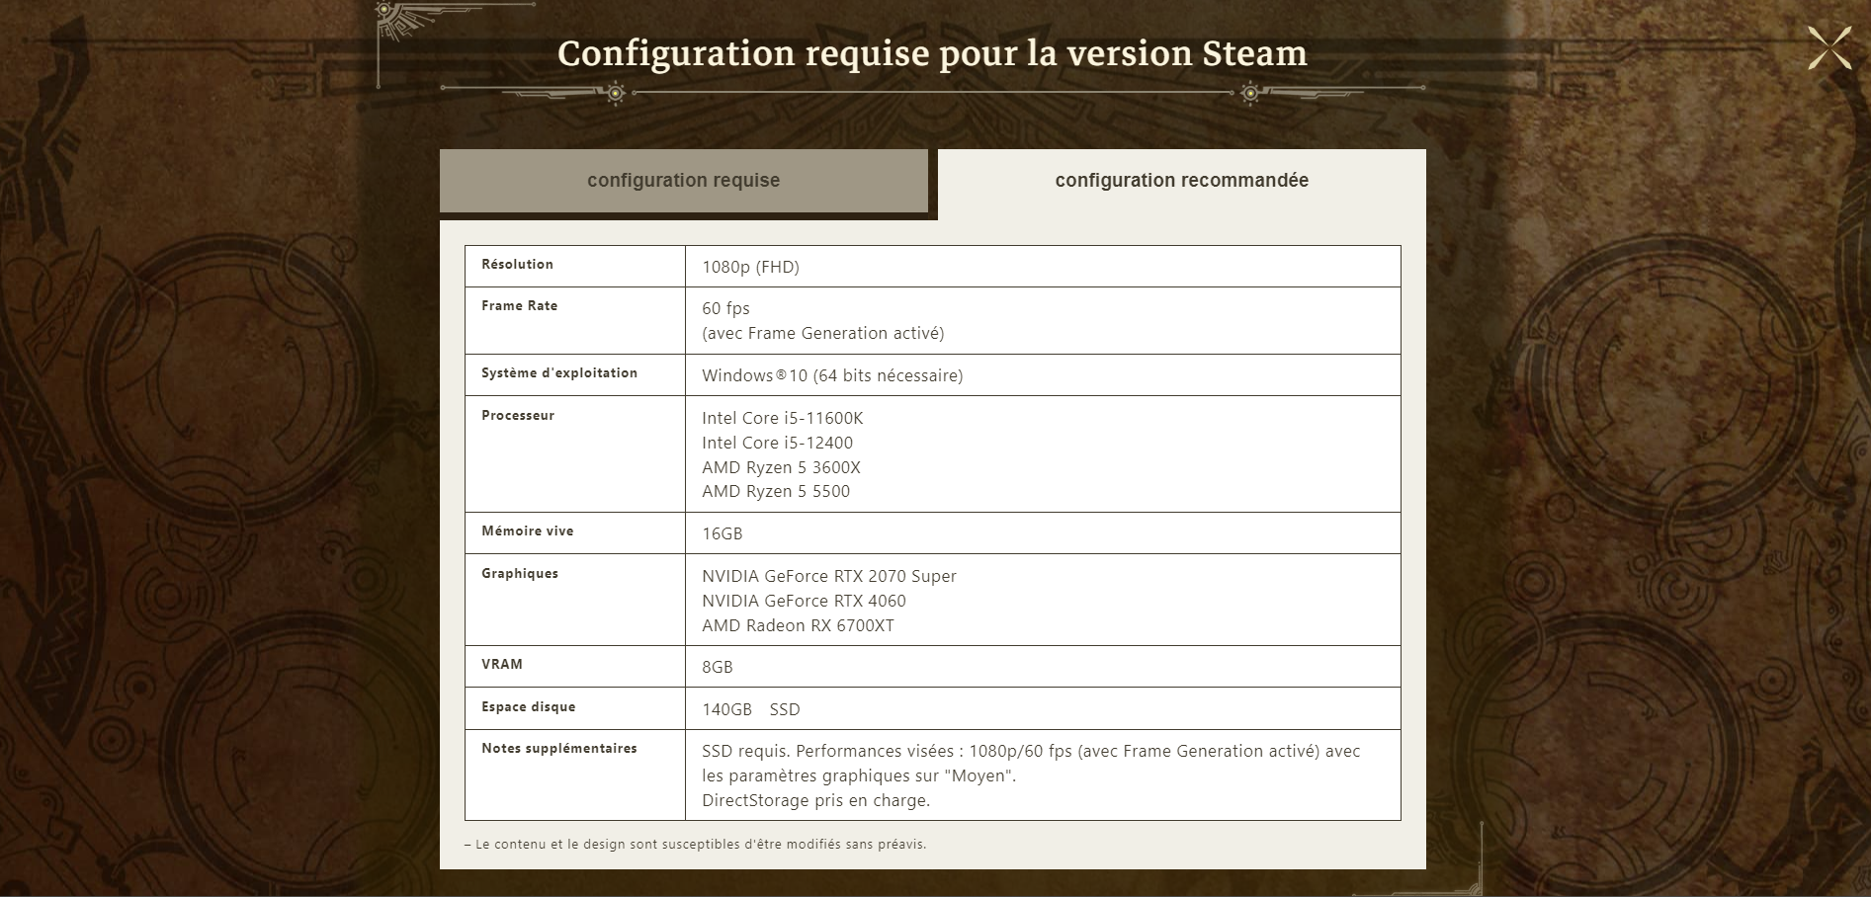Screen dimensions: 1871x897
Task: Click the Windows®10 operating system entry
Action: [832, 376]
